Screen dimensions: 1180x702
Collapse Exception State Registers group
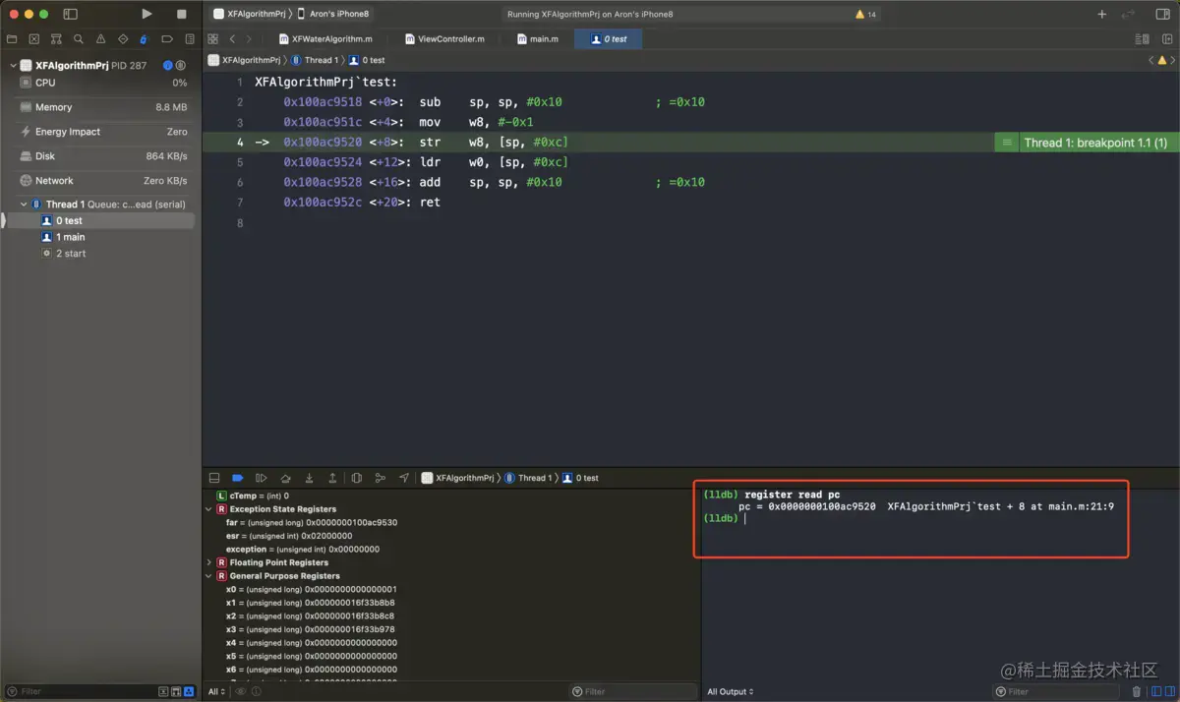(208, 509)
